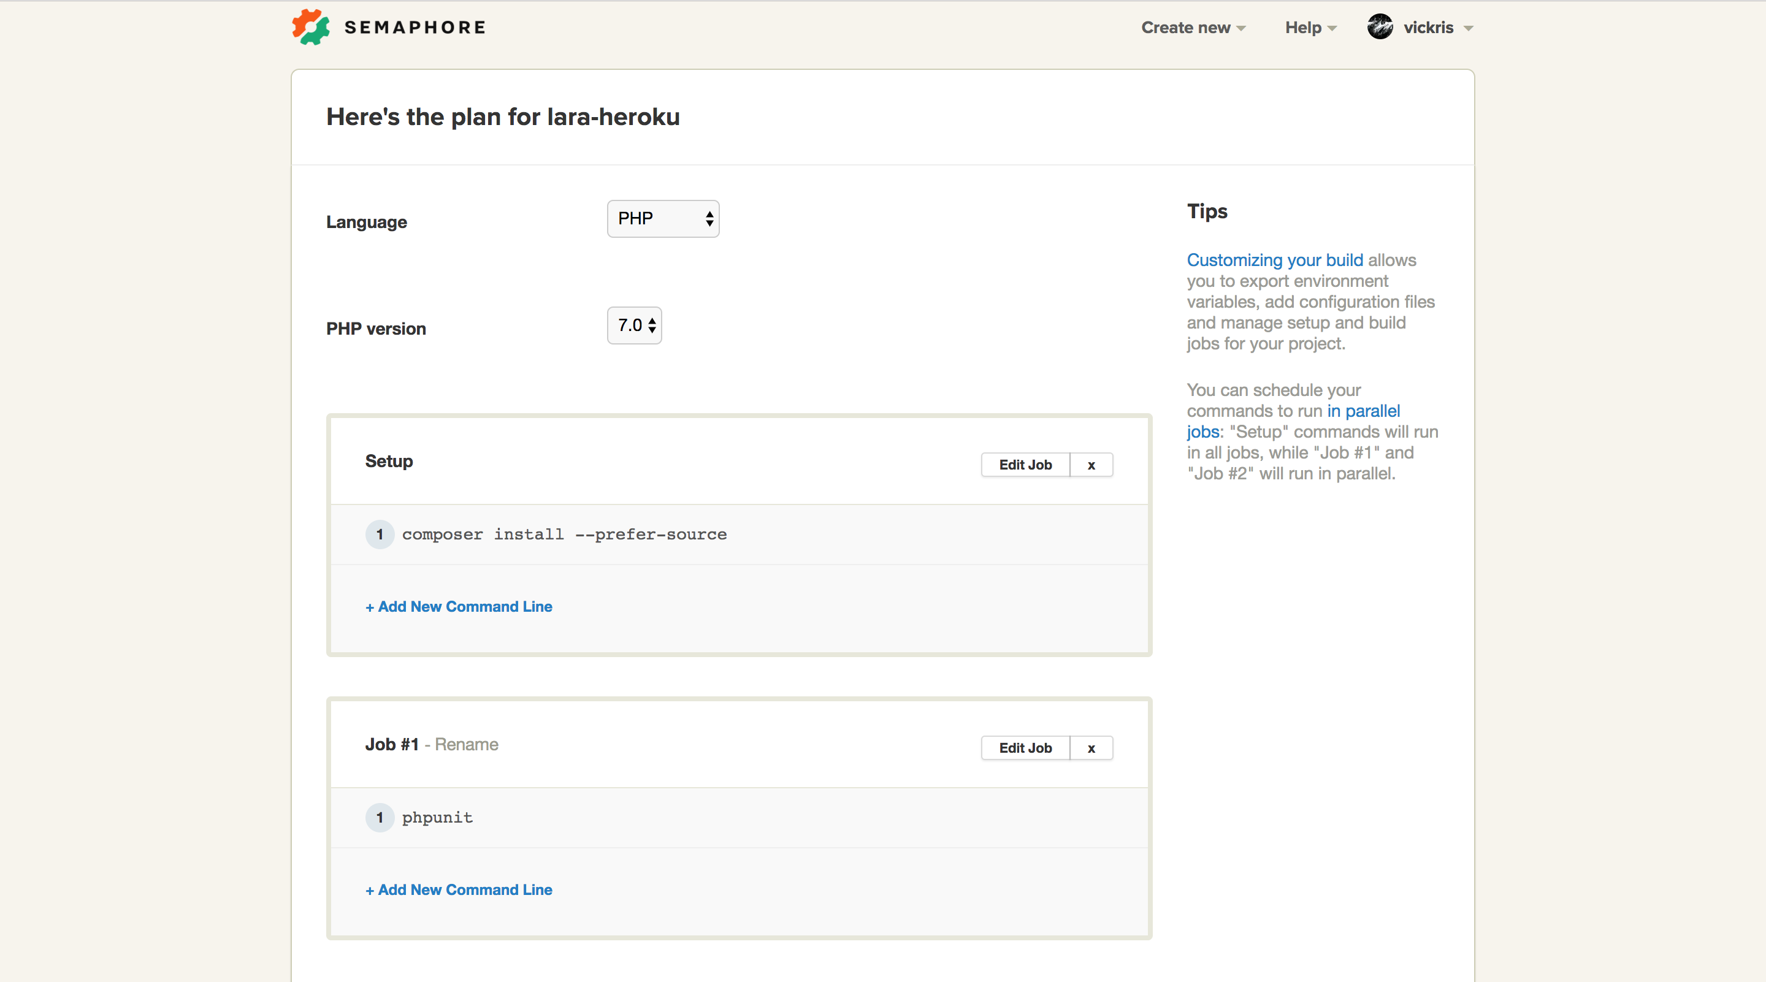Viewport: 1766px width, 982px height.
Task: Open the PHP version 7.0 dropdown
Action: coord(634,325)
